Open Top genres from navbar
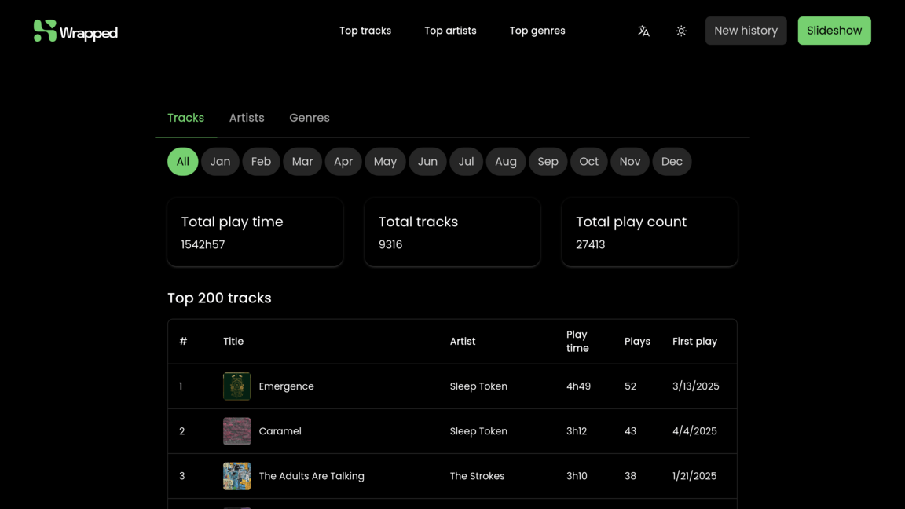Screen dimensions: 905x509 [x=537, y=31]
